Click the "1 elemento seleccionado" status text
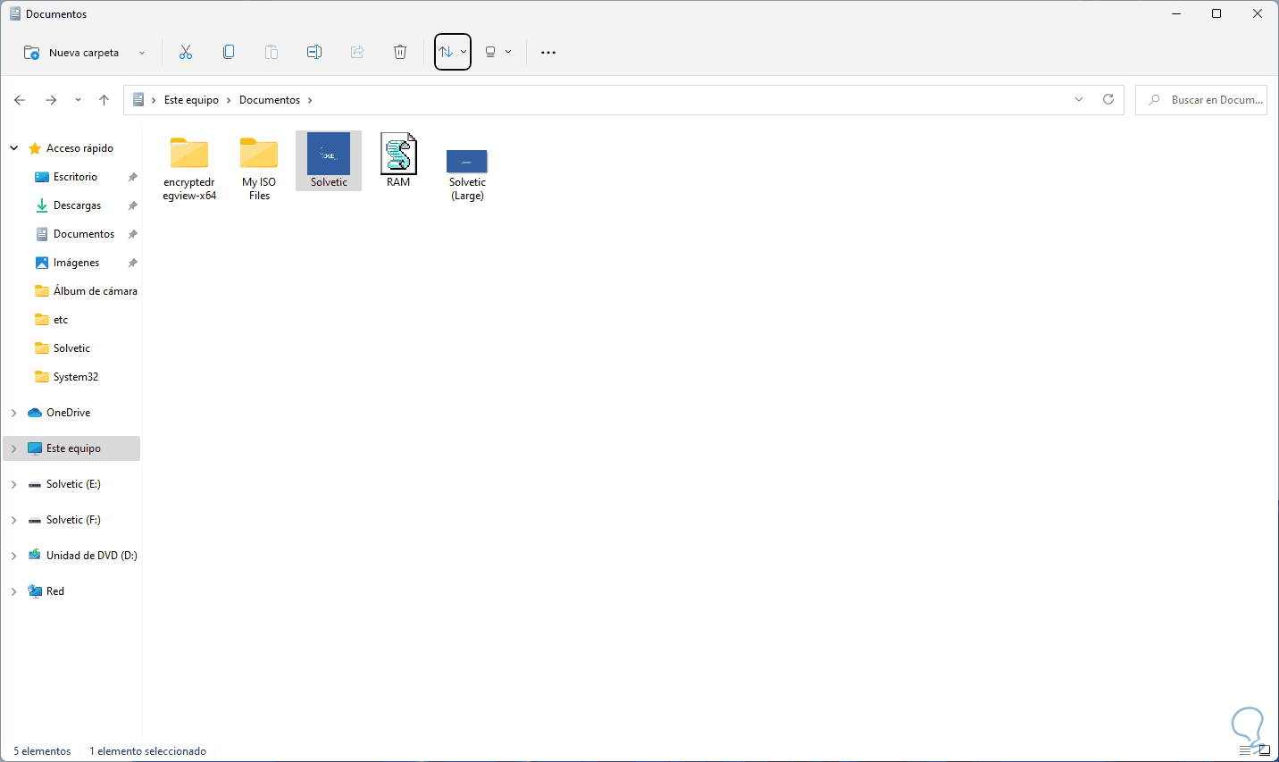Image resolution: width=1279 pixels, height=762 pixels. 148,751
